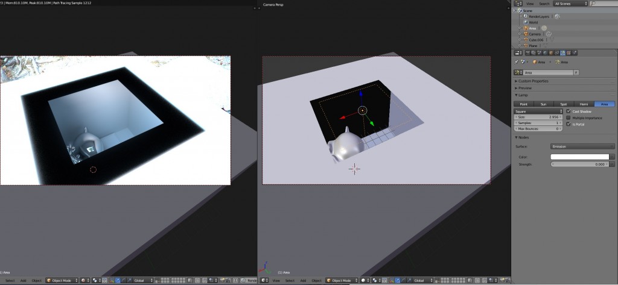
Task: Open the View menu in the outliner
Action: [x=530, y=4]
